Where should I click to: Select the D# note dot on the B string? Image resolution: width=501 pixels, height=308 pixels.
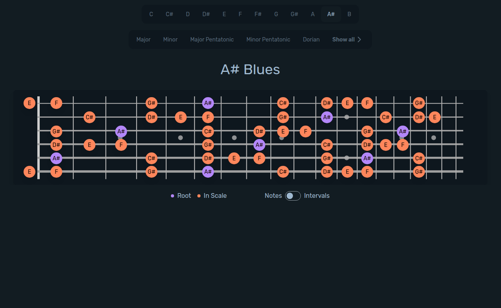pyautogui.click(x=151, y=117)
